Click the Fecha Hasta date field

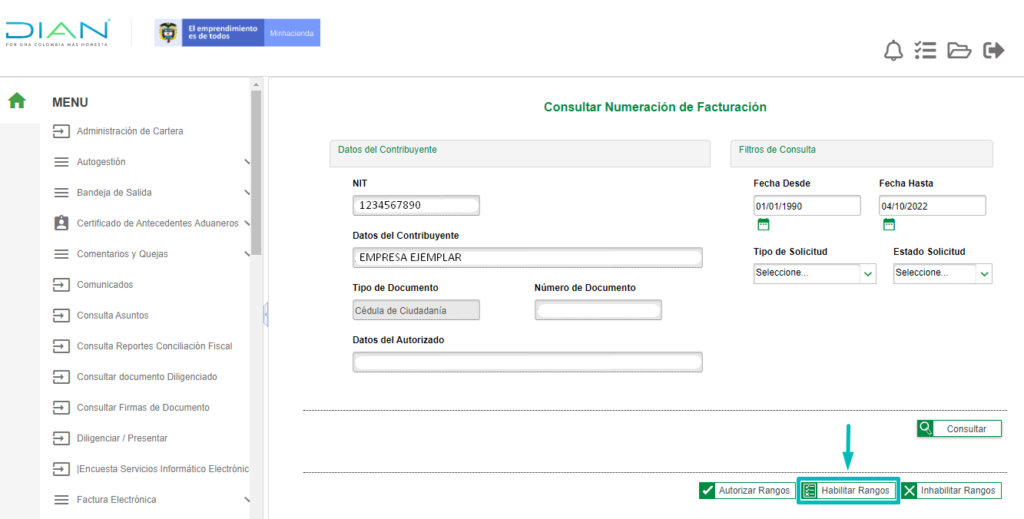point(932,206)
